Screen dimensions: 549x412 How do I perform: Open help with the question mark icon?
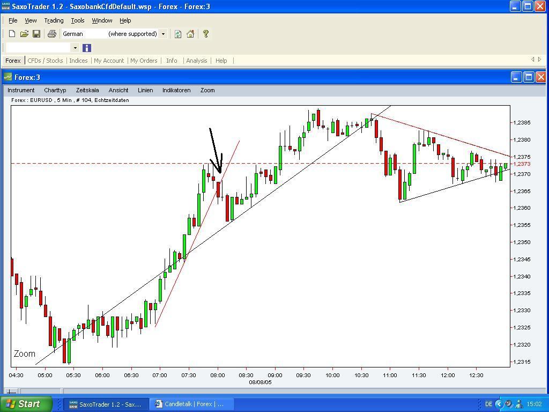tap(205, 34)
